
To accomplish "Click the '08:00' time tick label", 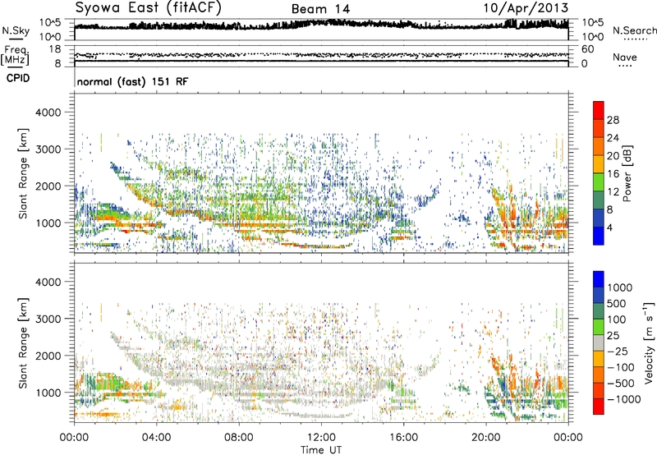I will (239, 438).
